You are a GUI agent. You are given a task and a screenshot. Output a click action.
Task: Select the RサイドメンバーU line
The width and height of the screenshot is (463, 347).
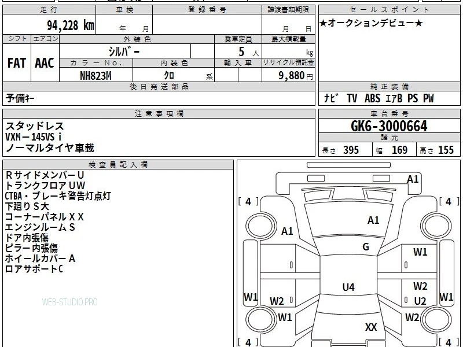45,175
